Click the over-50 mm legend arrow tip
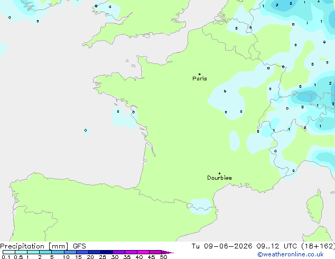The image size is (335, 259). tap(168, 252)
